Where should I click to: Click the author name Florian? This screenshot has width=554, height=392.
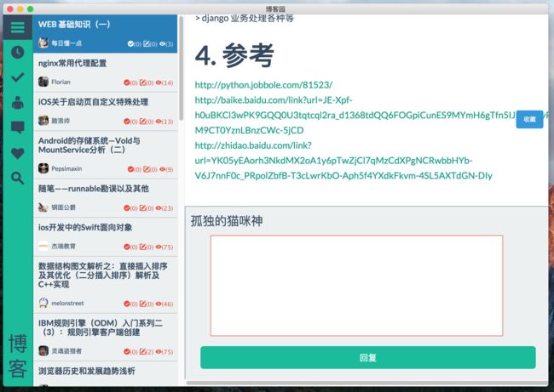tap(61, 82)
